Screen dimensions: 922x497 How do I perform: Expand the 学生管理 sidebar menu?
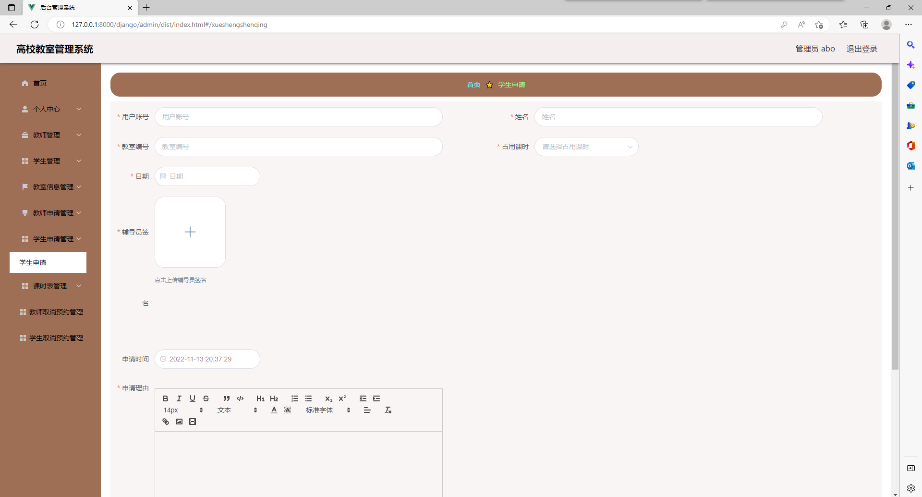[x=50, y=161]
